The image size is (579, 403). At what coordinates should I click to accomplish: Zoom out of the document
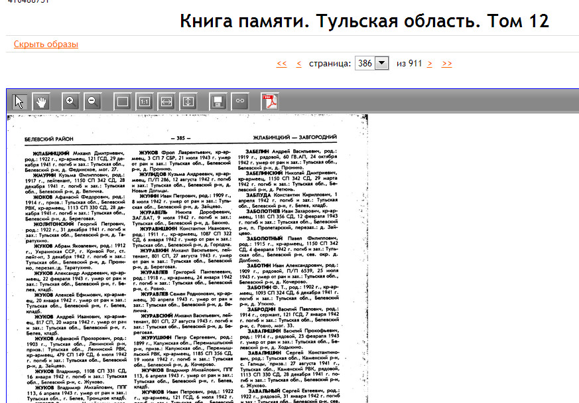coord(93,102)
